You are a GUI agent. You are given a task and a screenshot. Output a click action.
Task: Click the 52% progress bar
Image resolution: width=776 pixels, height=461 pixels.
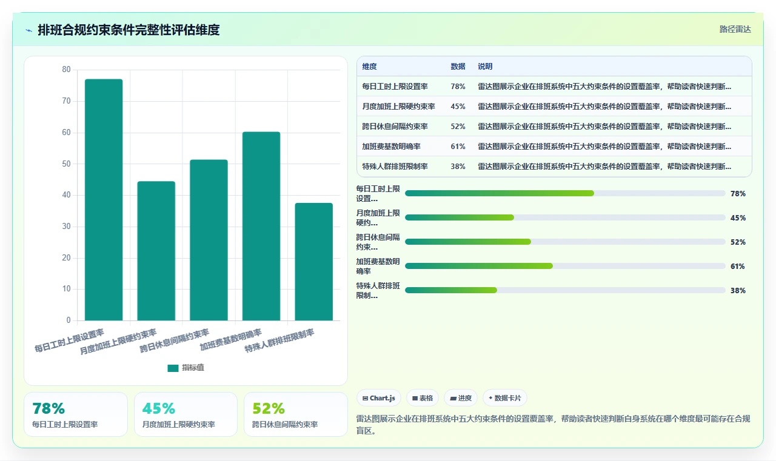click(565, 242)
